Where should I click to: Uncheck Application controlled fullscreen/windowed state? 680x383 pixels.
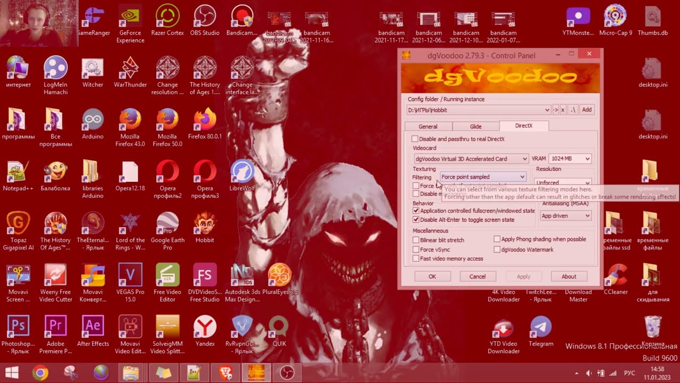[416, 211]
